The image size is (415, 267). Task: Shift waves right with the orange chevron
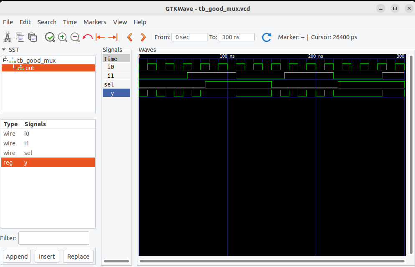143,37
